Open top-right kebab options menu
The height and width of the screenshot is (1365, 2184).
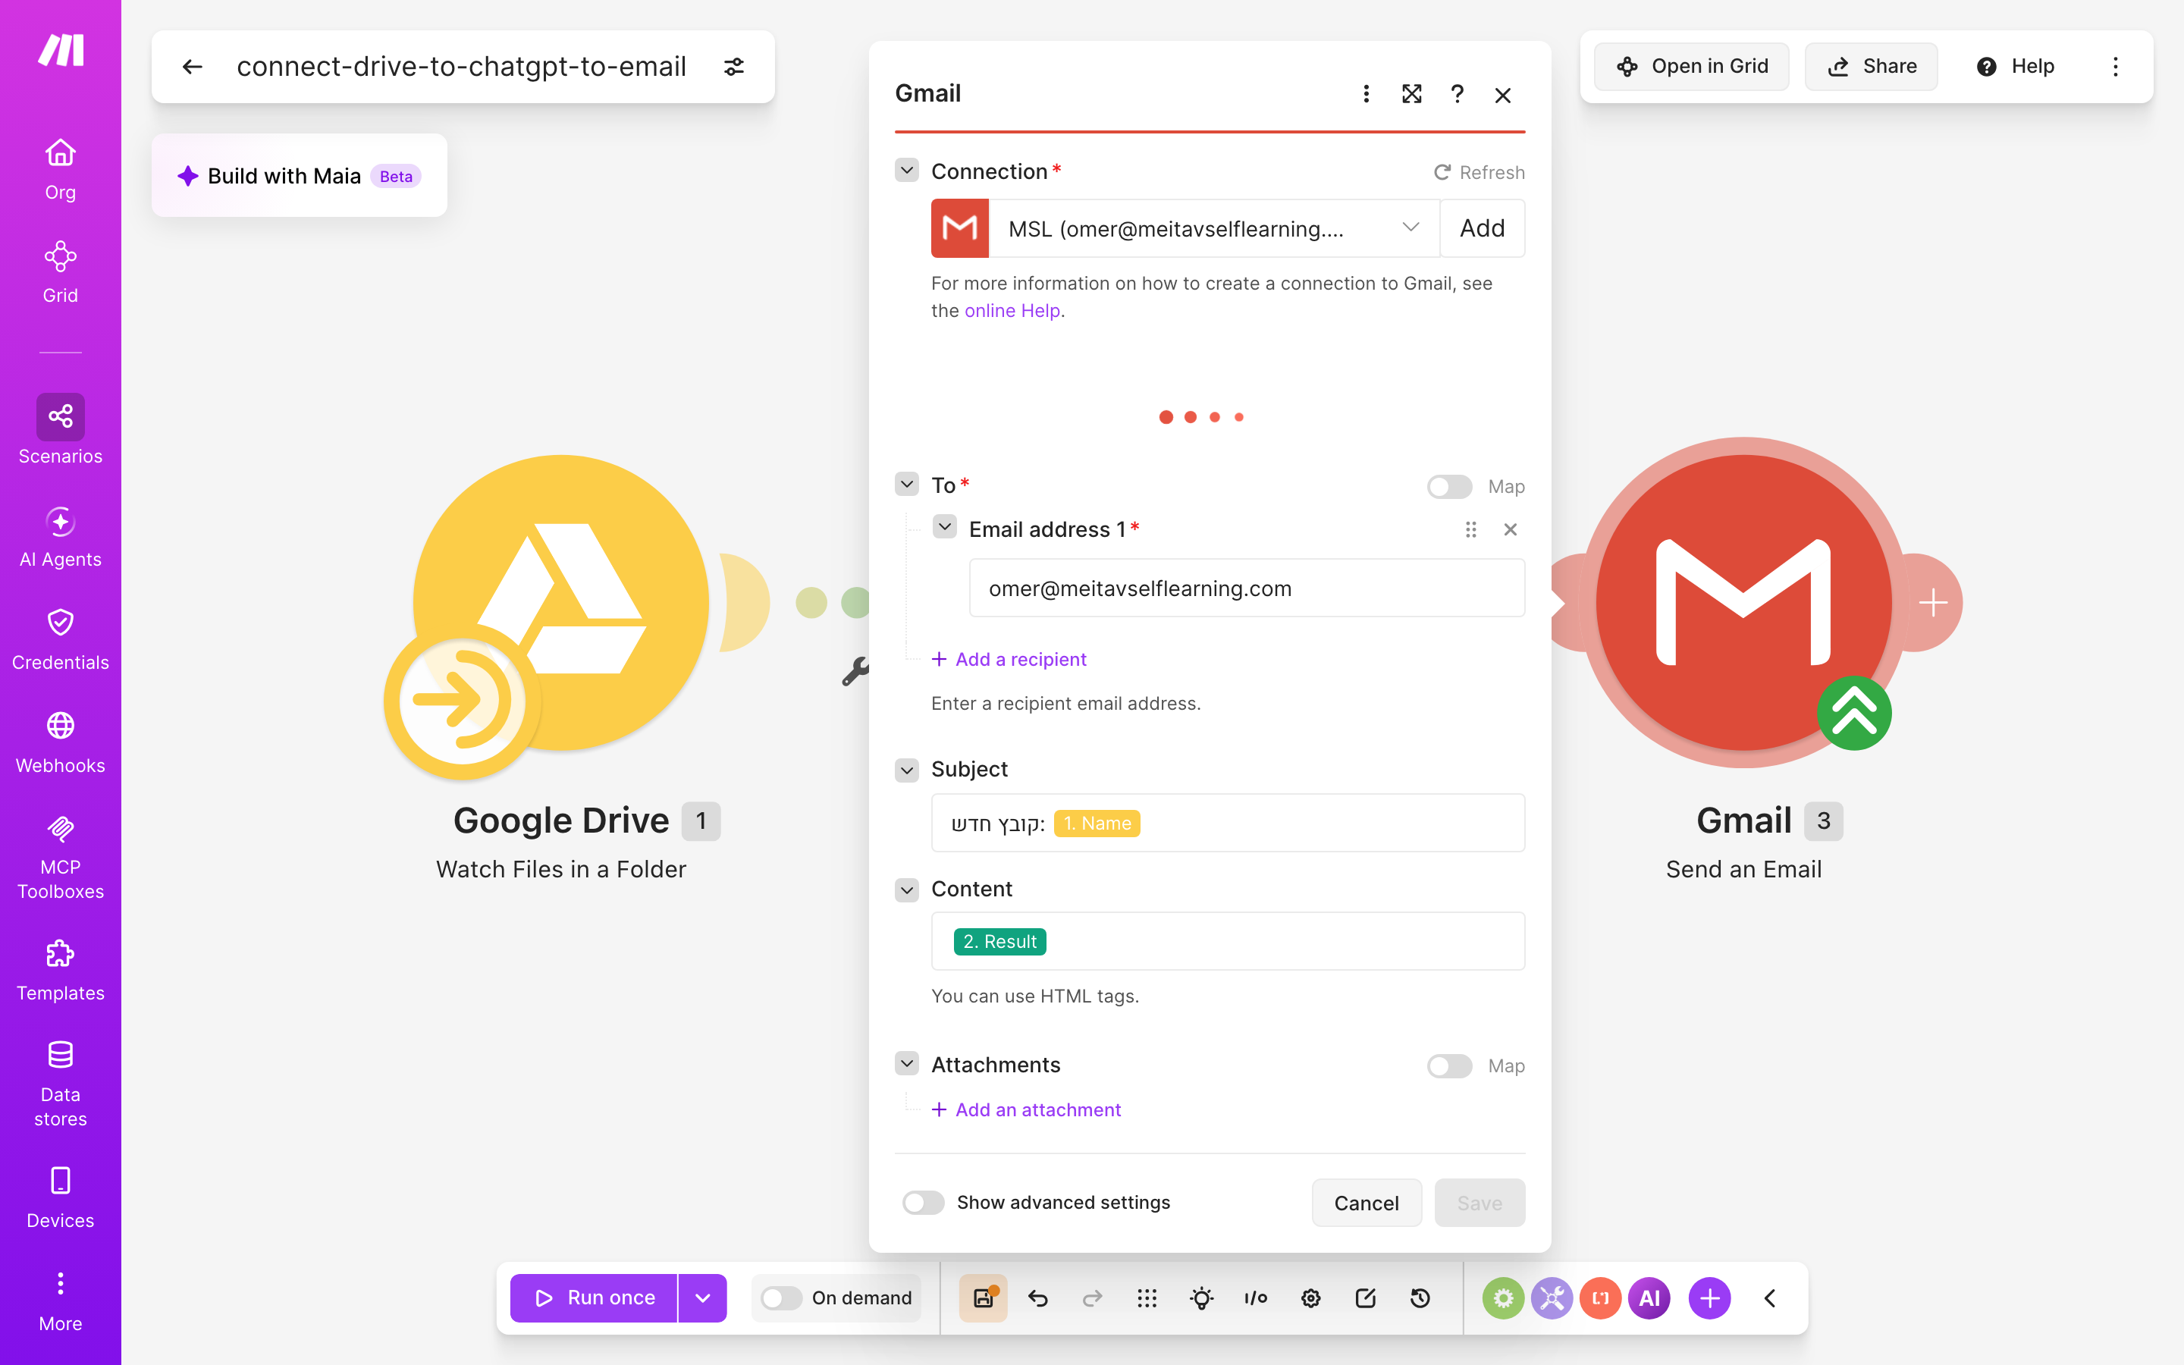pos(2116,67)
